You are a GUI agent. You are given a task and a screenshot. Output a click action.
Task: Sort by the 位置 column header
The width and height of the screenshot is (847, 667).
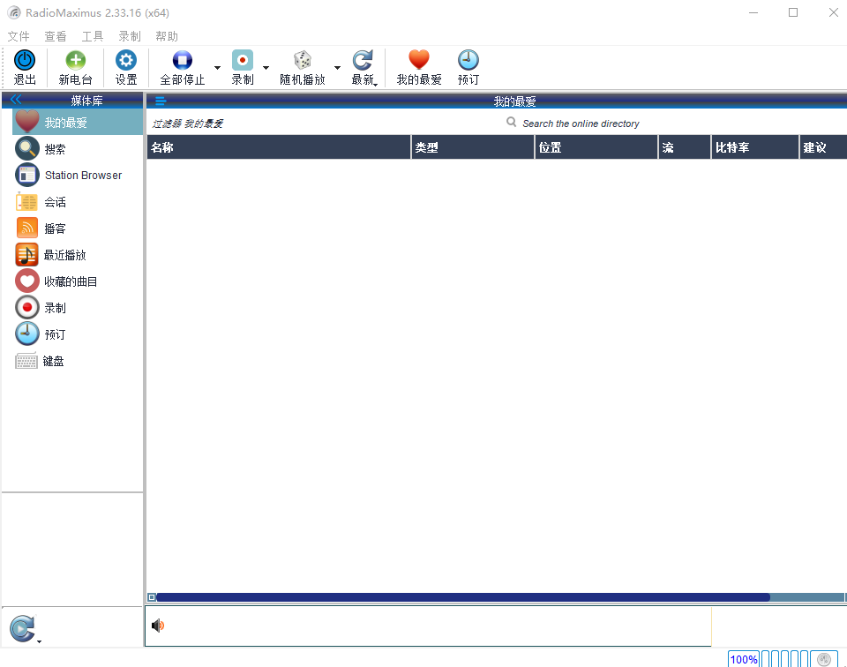[x=596, y=147]
